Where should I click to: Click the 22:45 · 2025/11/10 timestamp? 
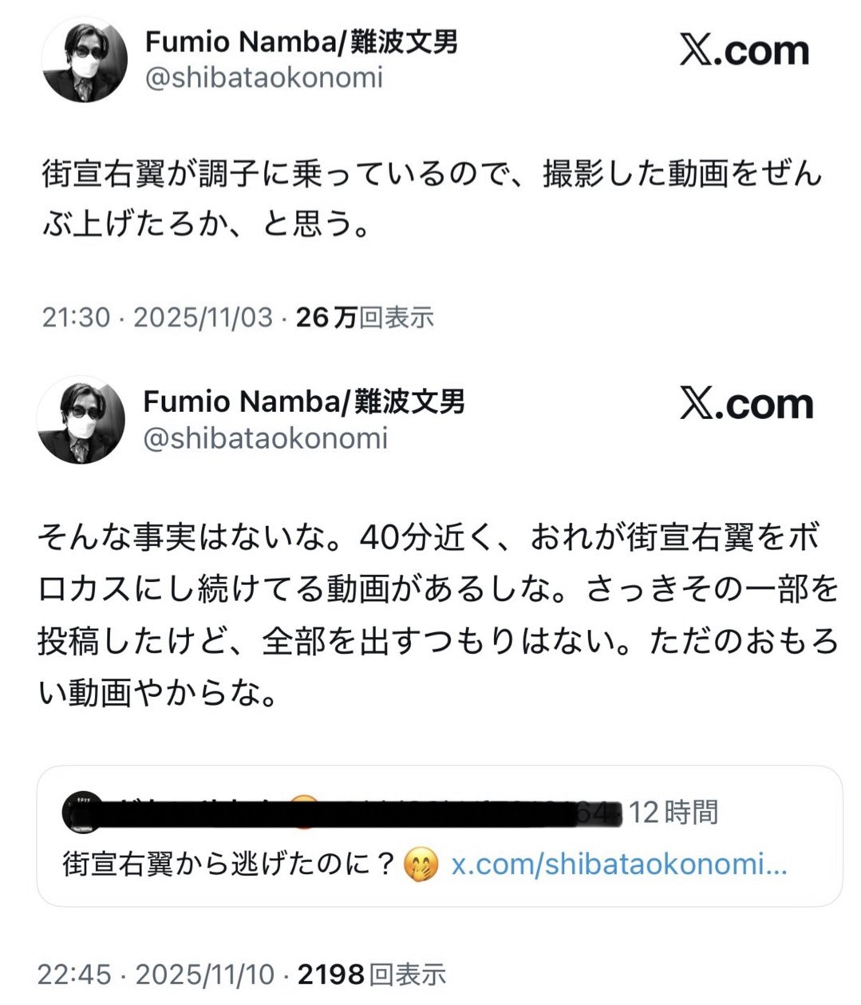(156, 975)
